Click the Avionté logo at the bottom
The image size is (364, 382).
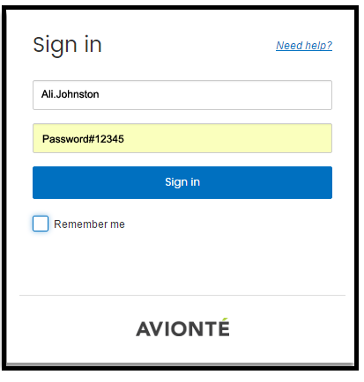coord(182,327)
